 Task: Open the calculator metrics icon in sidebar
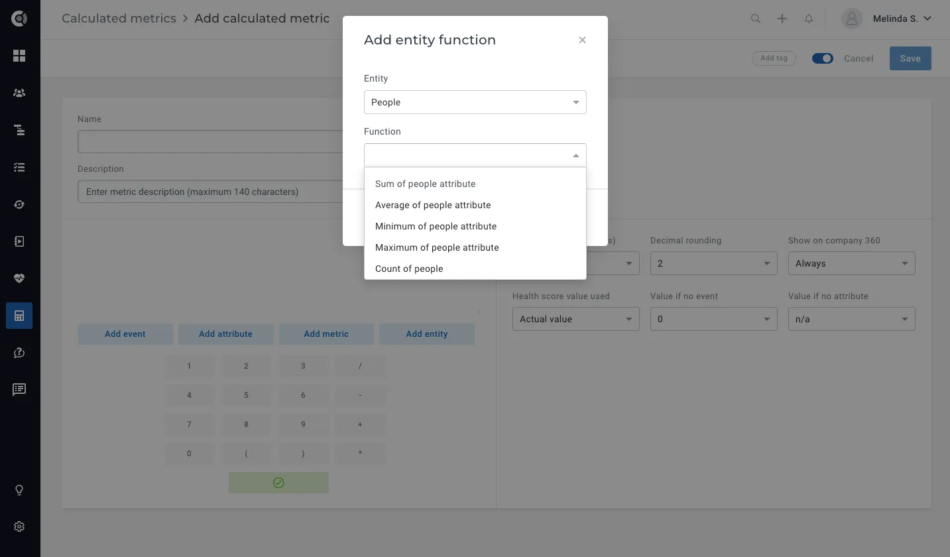click(19, 316)
